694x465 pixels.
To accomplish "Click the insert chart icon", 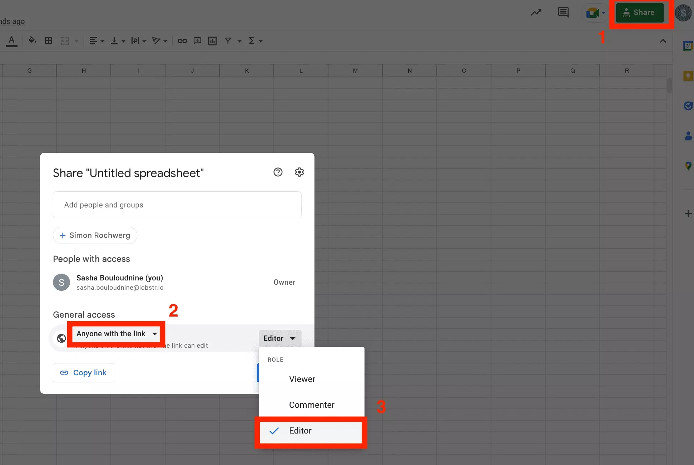I will [213, 41].
